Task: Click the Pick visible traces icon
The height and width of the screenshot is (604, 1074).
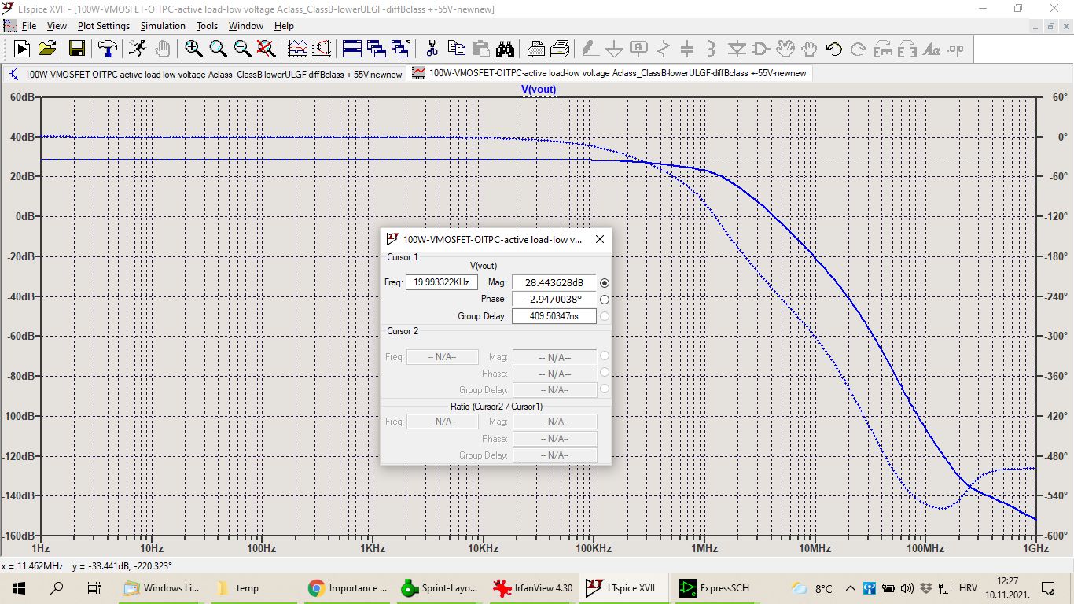Action: 297,49
